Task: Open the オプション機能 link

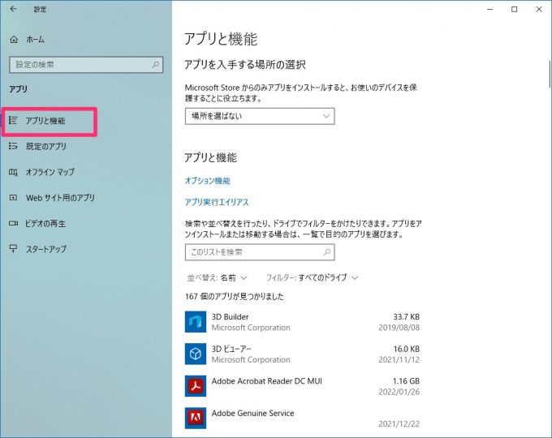Action: coord(207,181)
